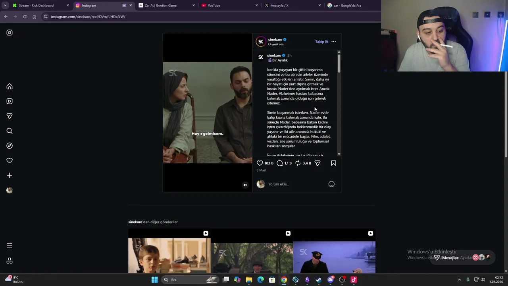The image size is (508, 286).
Task: Click the browser Home button
Action: pos(34,17)
